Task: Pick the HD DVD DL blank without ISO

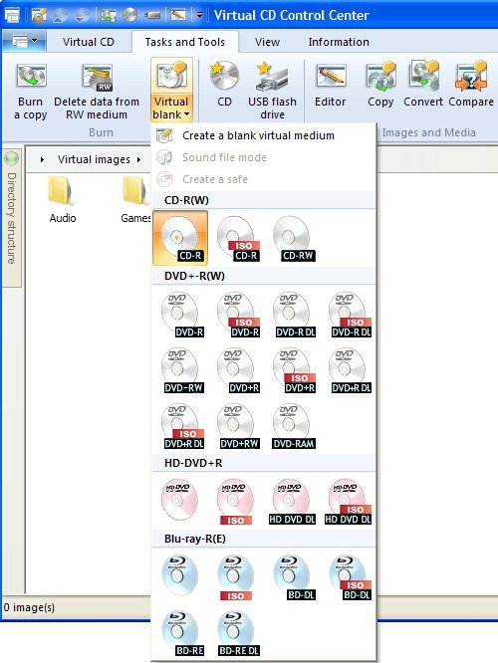Action: click(295, 502)
